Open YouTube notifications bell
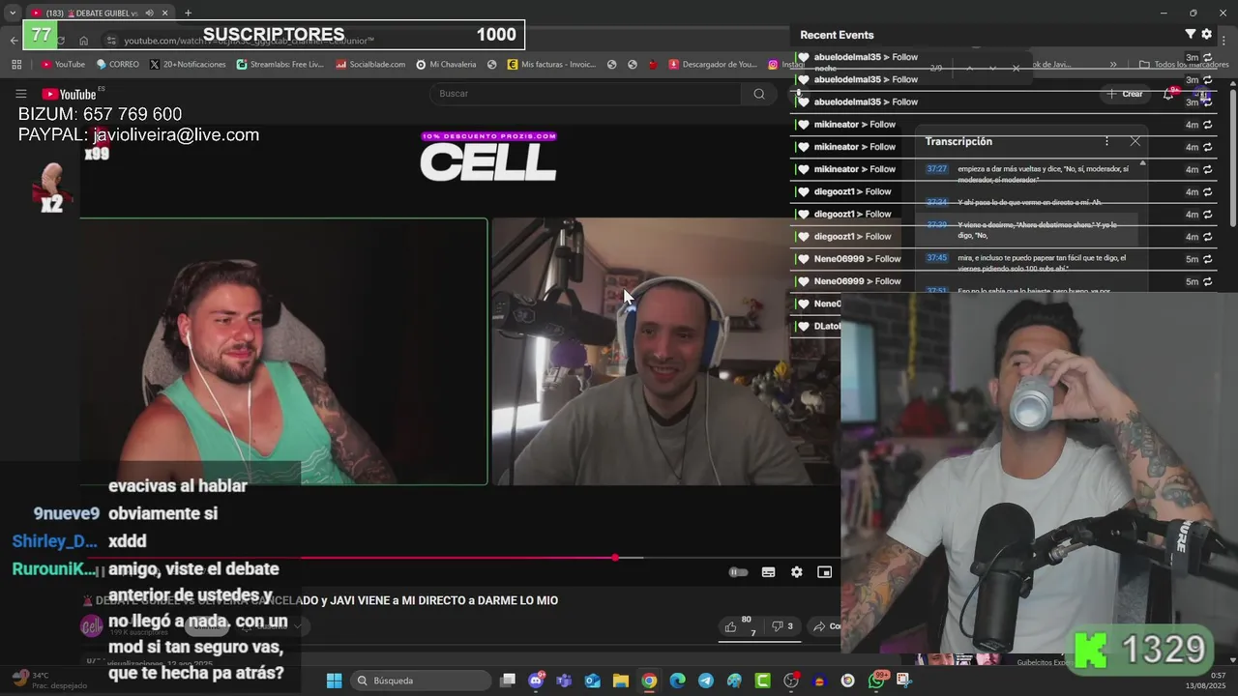Image resolution: width=1238 pixels, height=696 pixels. 1168,94
